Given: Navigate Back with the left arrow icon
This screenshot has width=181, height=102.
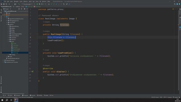Looking at the screenshot, I should 9,4.
